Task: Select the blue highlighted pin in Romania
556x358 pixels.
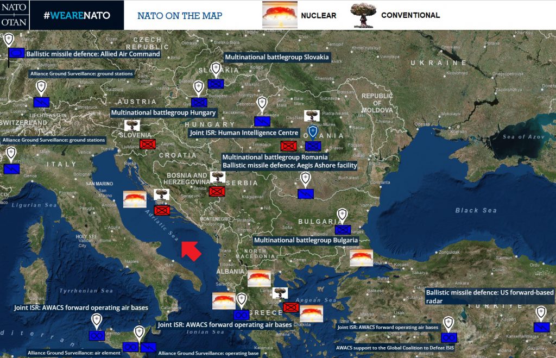Action: pos(312,132)
